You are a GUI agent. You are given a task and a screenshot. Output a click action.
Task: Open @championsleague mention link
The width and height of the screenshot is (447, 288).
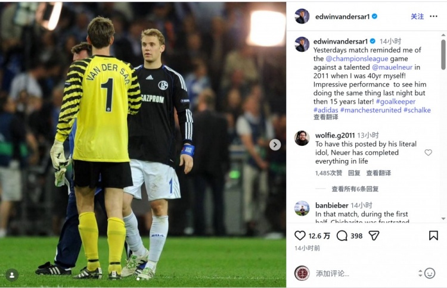(356, 59)
